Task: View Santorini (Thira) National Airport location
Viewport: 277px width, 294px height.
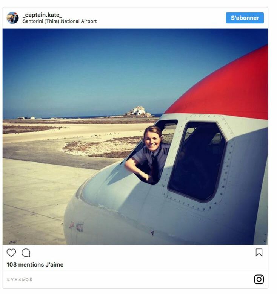Action: (x=60, y=21)
